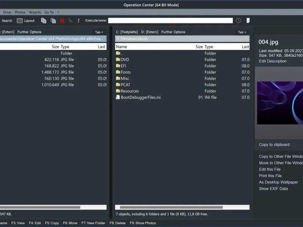Open the Go To menu
The width and height of the screenshot is (303, 227).
[49, 12]
